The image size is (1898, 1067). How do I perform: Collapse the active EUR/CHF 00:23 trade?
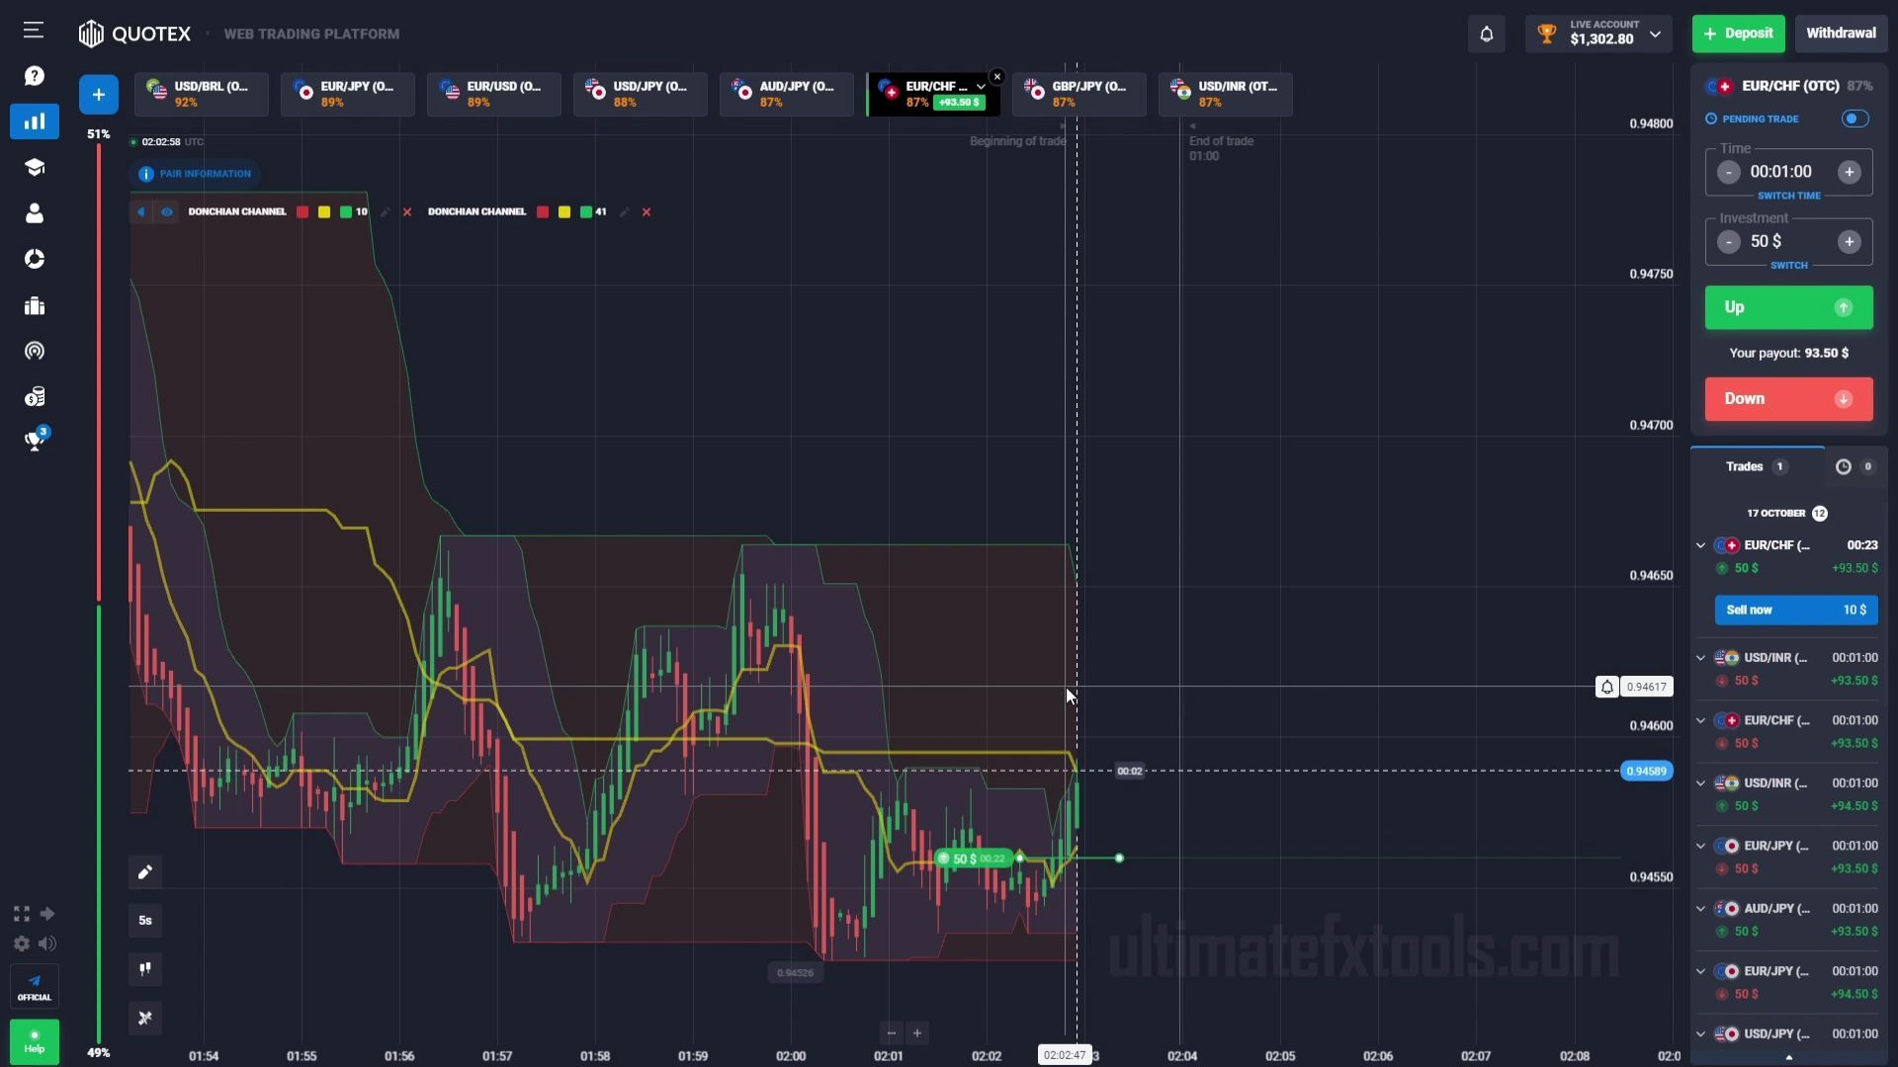pos(1700,545)
